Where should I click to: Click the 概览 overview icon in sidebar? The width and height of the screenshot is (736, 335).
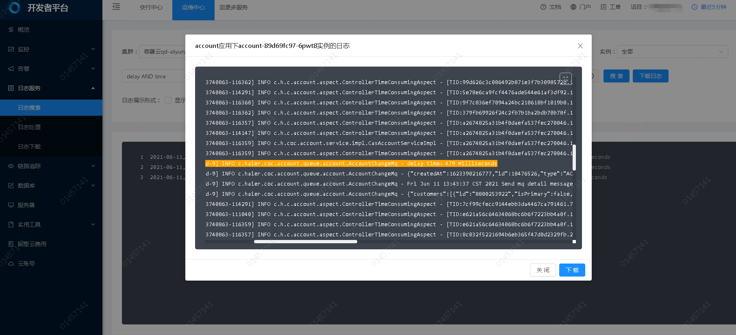tap(11, 30)
